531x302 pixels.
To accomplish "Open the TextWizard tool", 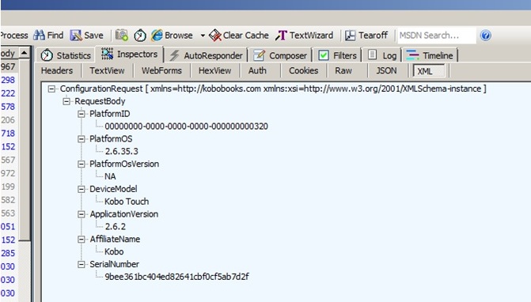I will click(x=304, y=35).
